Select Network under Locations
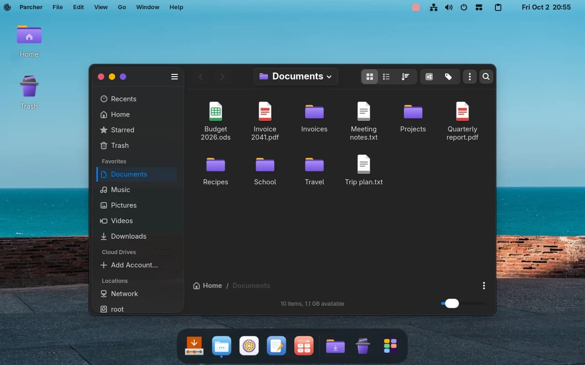This screenshot has width=585, height=365. (x=137, y=294)
